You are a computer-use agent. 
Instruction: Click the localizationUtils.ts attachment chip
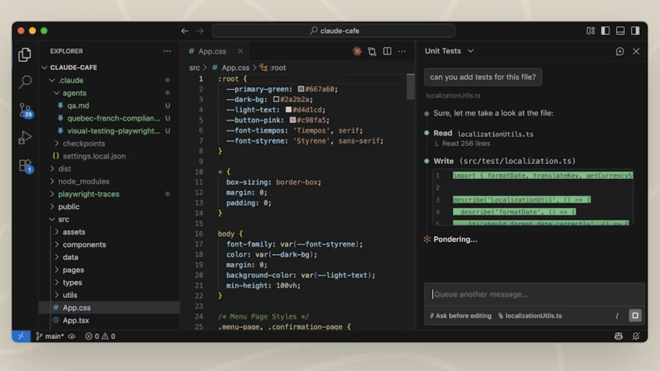tap(530, 316)
